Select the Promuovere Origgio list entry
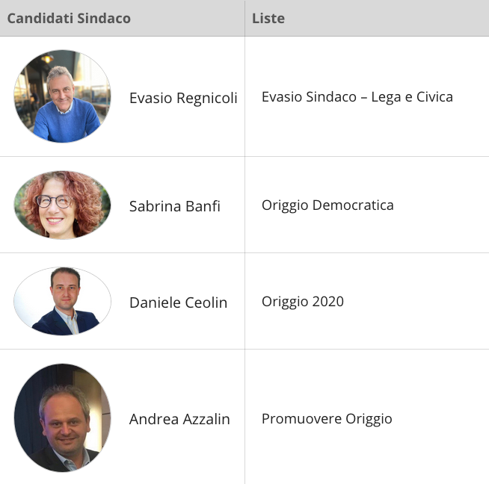 327,419
